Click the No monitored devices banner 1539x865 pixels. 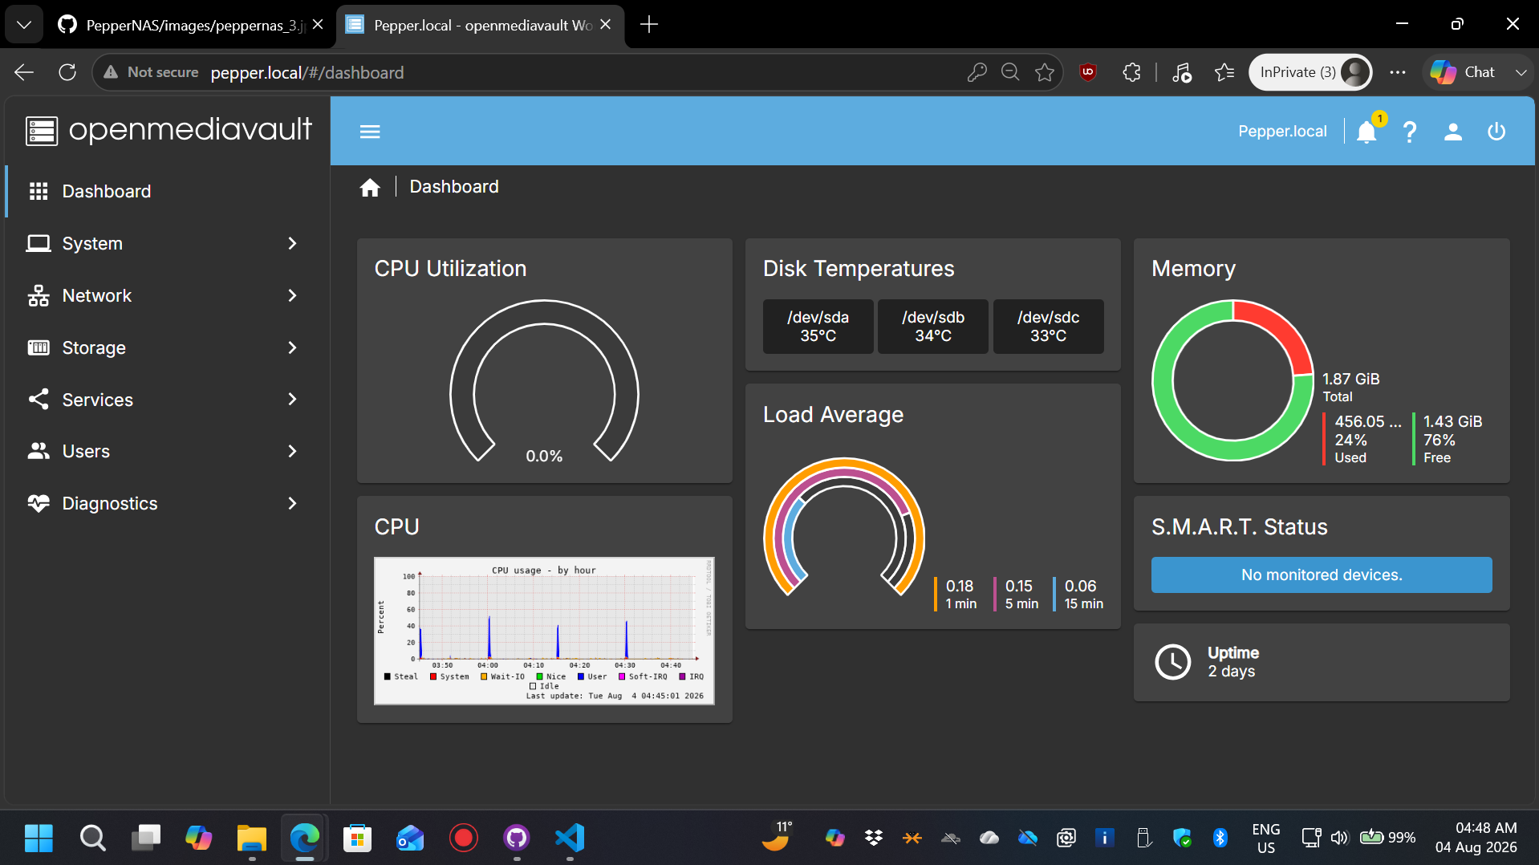coord(1322,575)
